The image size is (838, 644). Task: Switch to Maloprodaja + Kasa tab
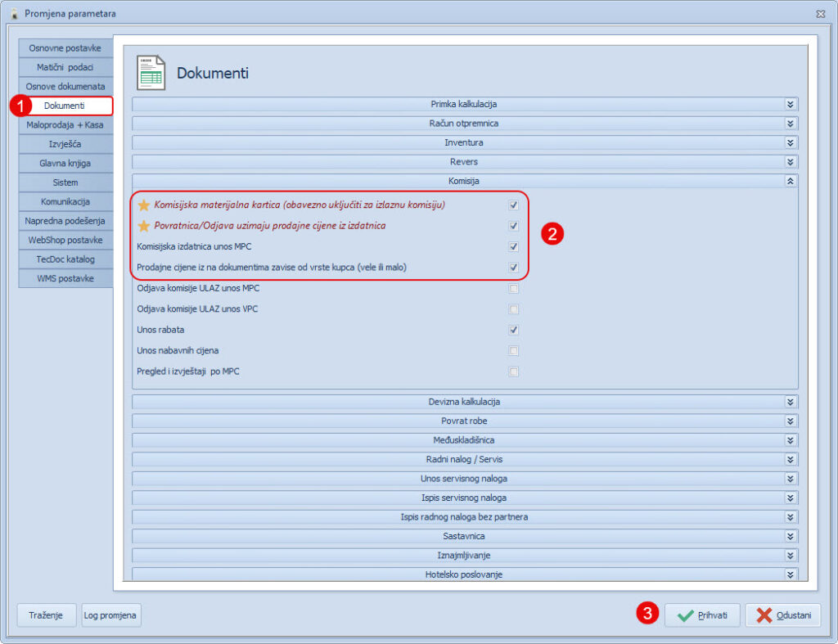(65, 125)
